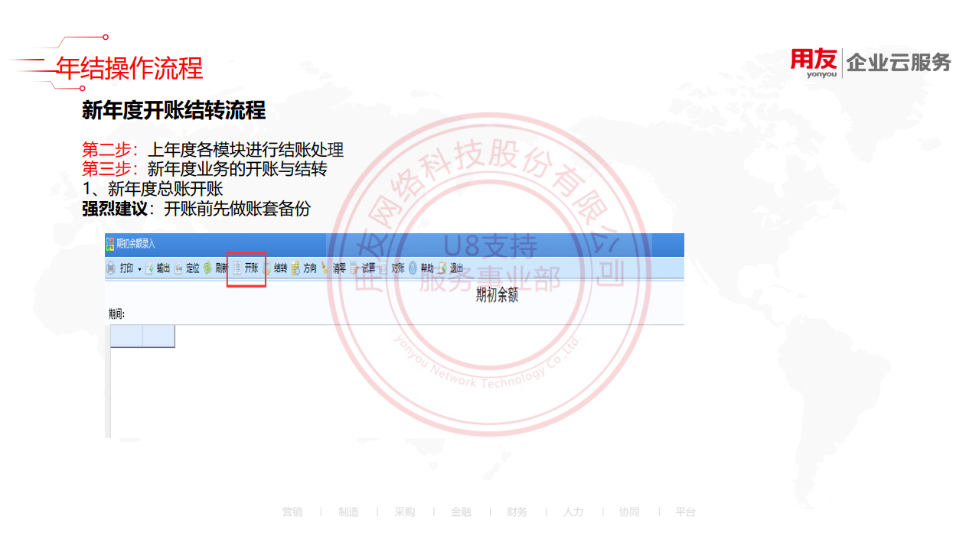This screenshot has width=979, height=549.
Task: Click the line 1、新年度总账开账
Action: coord(152,189)
